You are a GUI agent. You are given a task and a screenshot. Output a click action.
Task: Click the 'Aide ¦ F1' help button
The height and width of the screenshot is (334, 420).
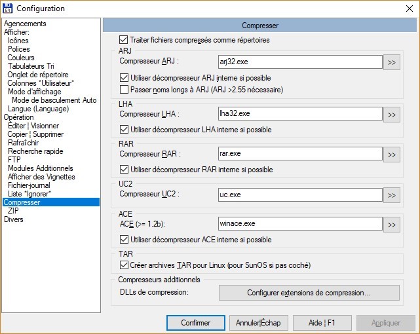320,323
